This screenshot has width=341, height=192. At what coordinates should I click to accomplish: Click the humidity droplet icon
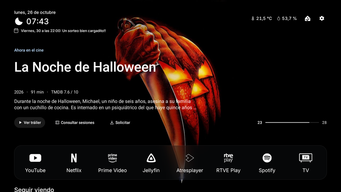click(279, 19)
